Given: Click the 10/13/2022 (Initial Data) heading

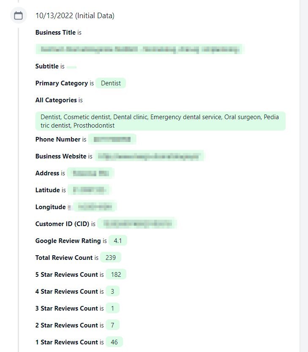Looking at the screenshot, I should coord(75,16).
